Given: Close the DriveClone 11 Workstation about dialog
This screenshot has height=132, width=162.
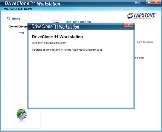Looking at the screenshot, I should click(x=128, y=25).
